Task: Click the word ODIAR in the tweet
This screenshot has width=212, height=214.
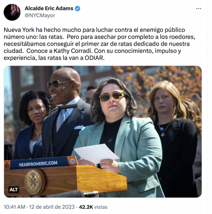Action: point(94,58)
